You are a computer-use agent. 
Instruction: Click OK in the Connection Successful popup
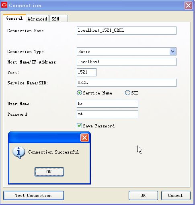[x=49, y=172]
